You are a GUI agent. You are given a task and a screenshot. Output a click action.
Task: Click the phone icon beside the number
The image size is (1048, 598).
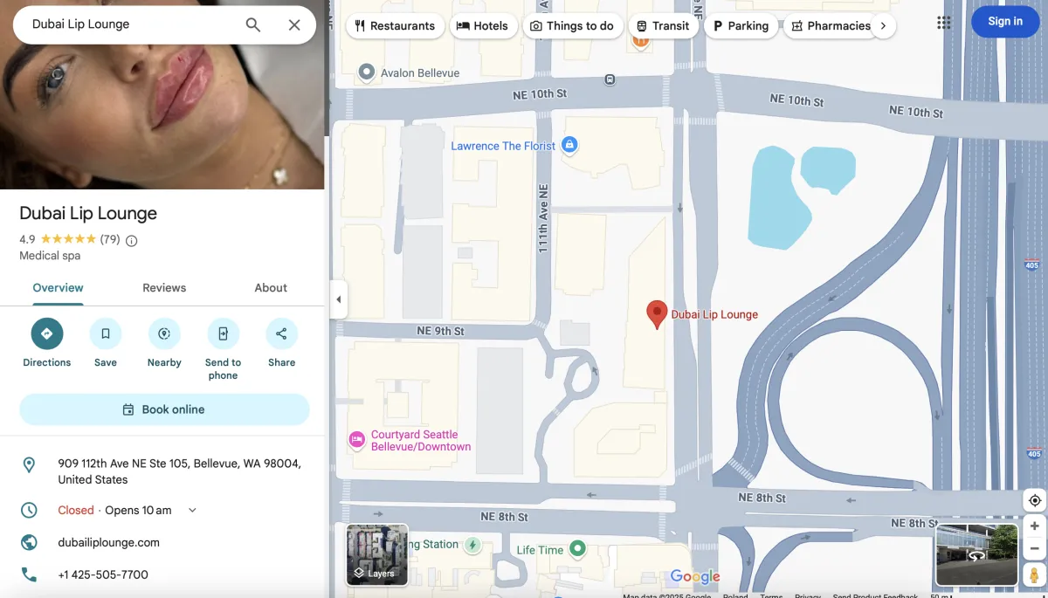coord(29,574)
